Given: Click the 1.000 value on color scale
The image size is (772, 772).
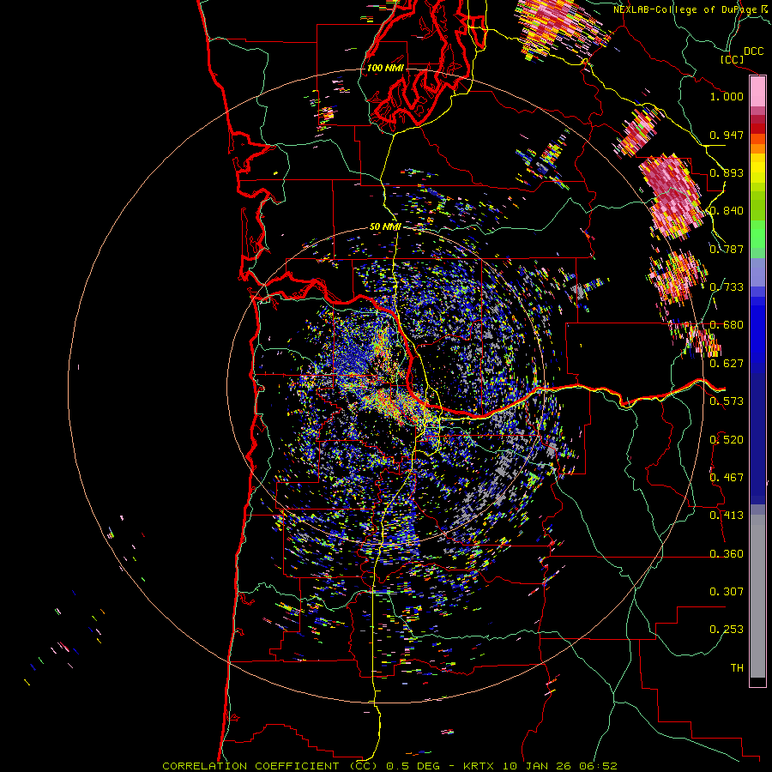Looking at the screenshot, I should (727, 96).
